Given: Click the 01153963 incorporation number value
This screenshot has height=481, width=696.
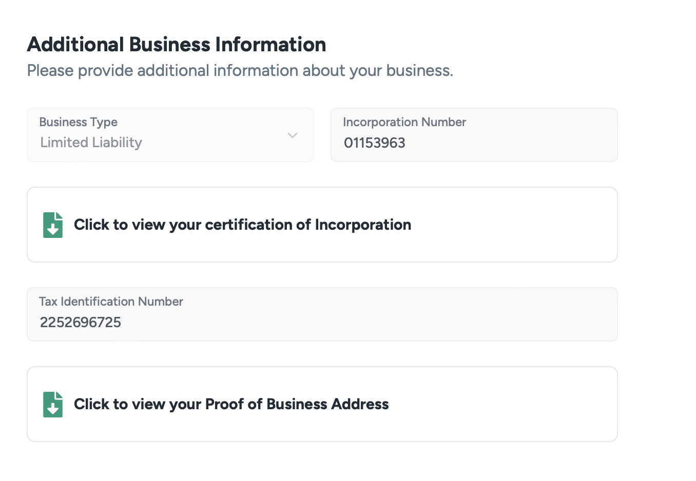Looking at the screenshot, I should pyautogui.click(x=375, y=143).
